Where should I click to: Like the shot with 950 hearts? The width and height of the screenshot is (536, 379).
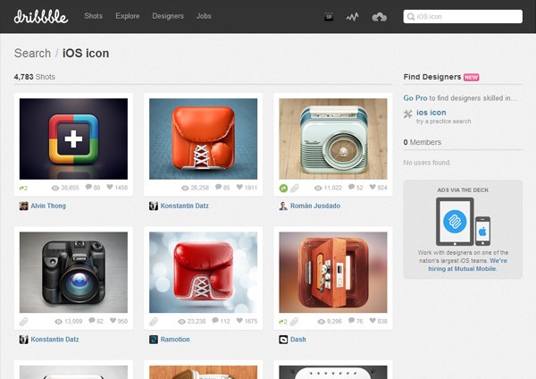click(x=113, y=321)
